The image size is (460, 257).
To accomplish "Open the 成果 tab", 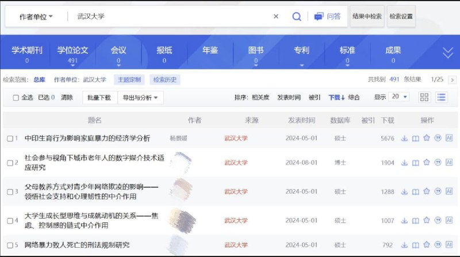I will point(393,53).
